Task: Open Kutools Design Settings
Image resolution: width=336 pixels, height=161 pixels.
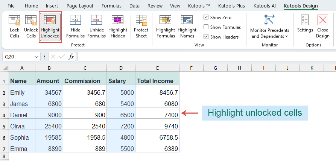Action: click(x=305, y=25)
